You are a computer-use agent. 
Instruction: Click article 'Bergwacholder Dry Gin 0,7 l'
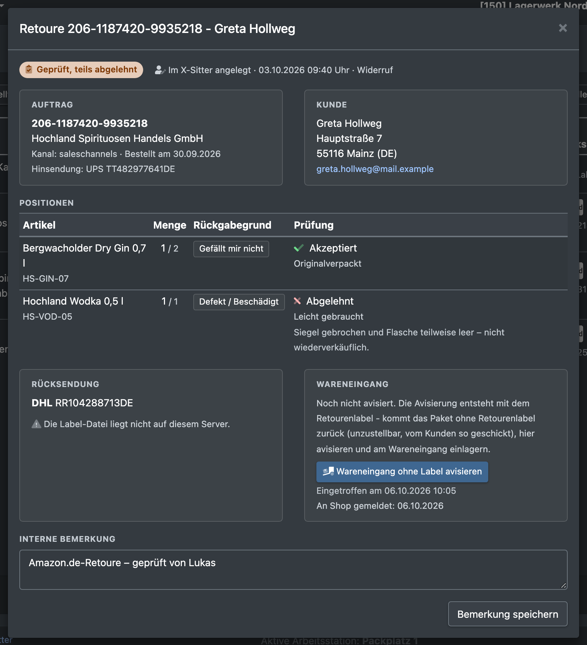[84, 255]
